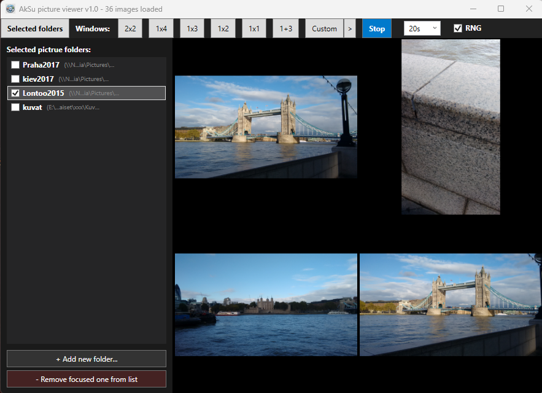Click the bottom-right Tower Bridge photo
The width and height of the screenshot is (542, 393).
coord(451,305)
